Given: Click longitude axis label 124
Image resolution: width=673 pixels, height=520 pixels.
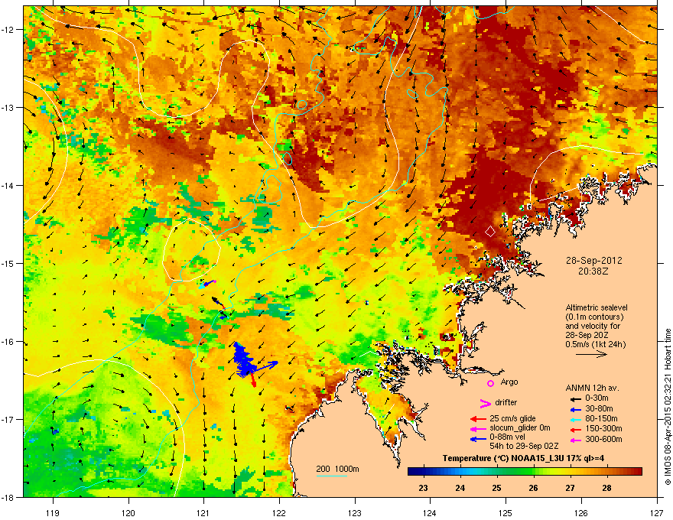Looking at the screenshot, I should click(x=430, y=512).
